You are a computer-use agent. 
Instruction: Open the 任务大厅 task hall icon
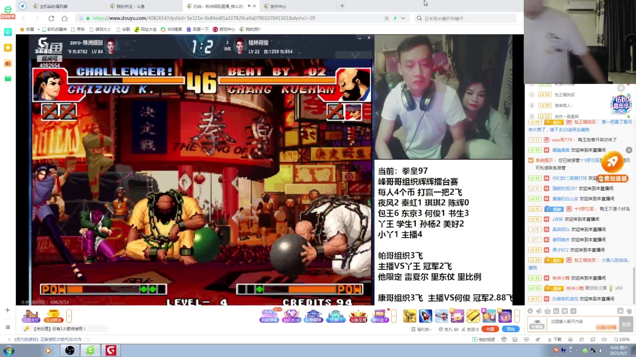click(x=31, y=316)
